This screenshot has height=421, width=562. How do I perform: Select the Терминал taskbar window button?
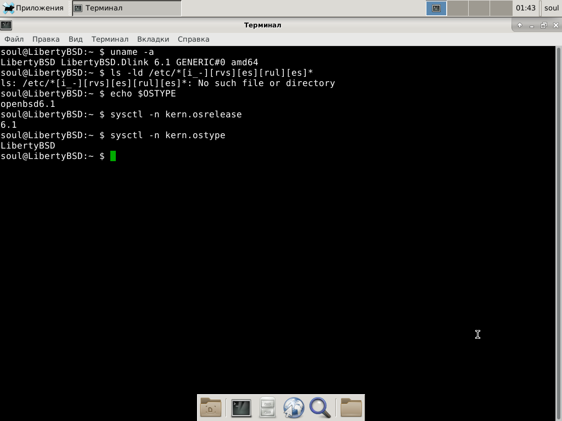[x=127, y=8]
